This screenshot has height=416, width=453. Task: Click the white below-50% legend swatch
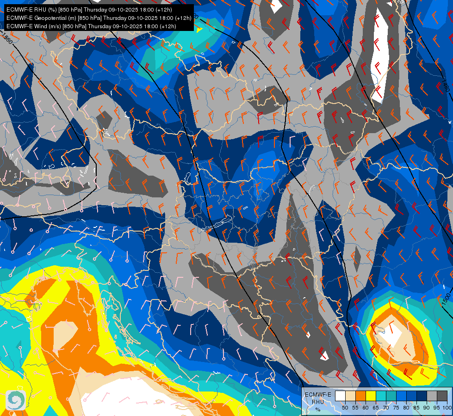340,396
